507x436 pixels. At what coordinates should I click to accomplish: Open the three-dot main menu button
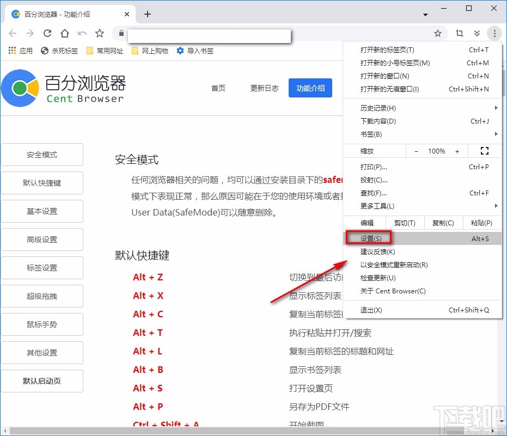point(494,33)
